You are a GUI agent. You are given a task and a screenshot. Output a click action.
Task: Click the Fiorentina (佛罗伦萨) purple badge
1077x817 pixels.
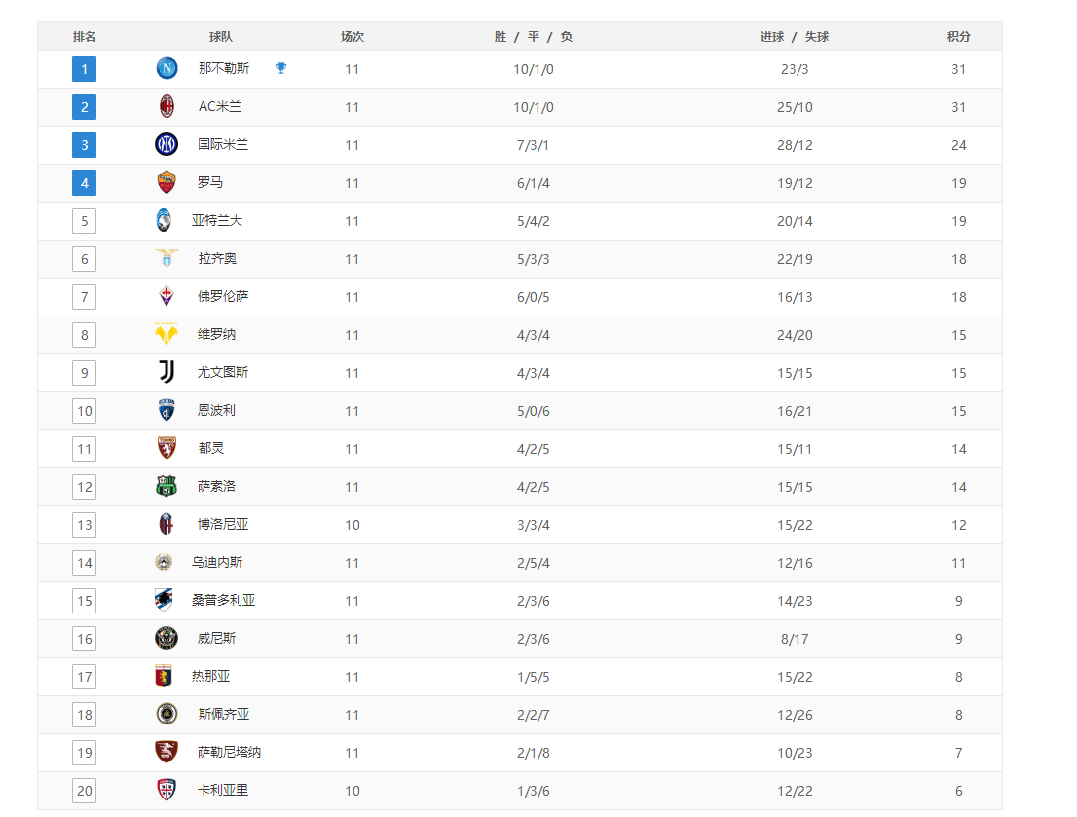pyautogui.click(x=167, y=296)
